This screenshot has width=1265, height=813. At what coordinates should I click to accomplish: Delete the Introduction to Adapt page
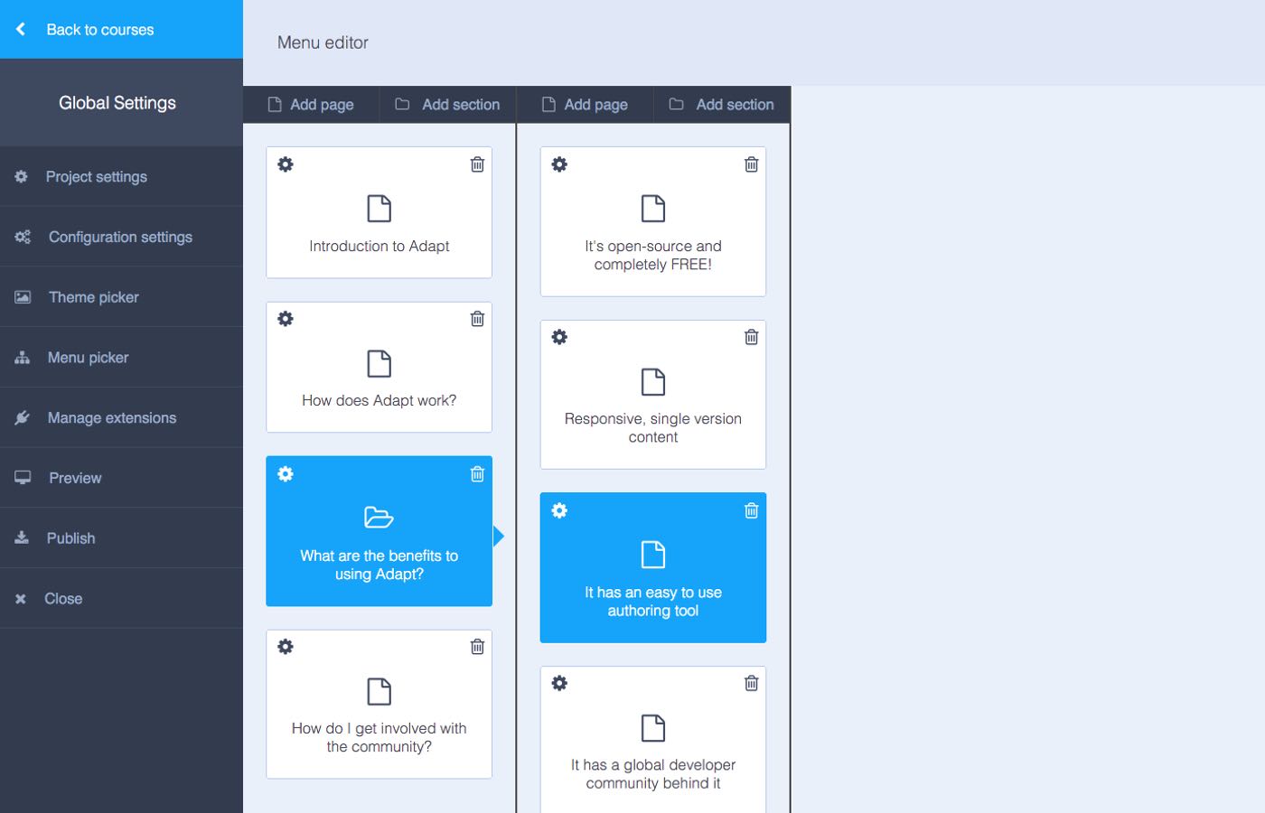pyautogui.click(x=477, y=164)
